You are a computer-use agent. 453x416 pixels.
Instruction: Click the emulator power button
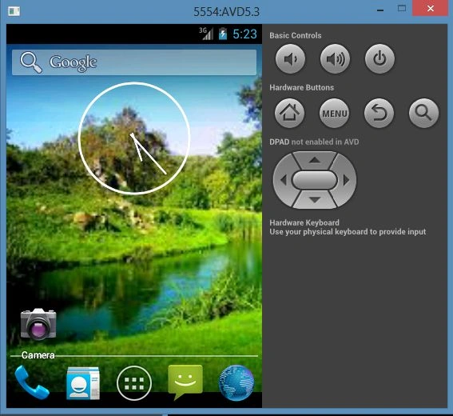coord(380,58)
